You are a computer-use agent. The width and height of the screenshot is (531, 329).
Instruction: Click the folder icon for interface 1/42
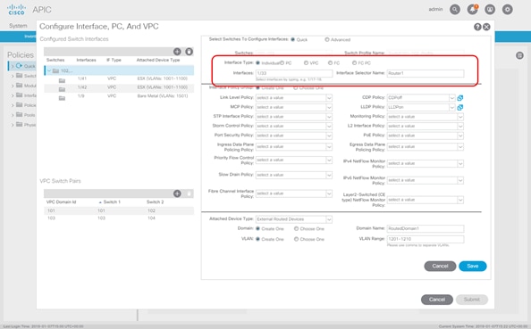[x=62, y=89]
